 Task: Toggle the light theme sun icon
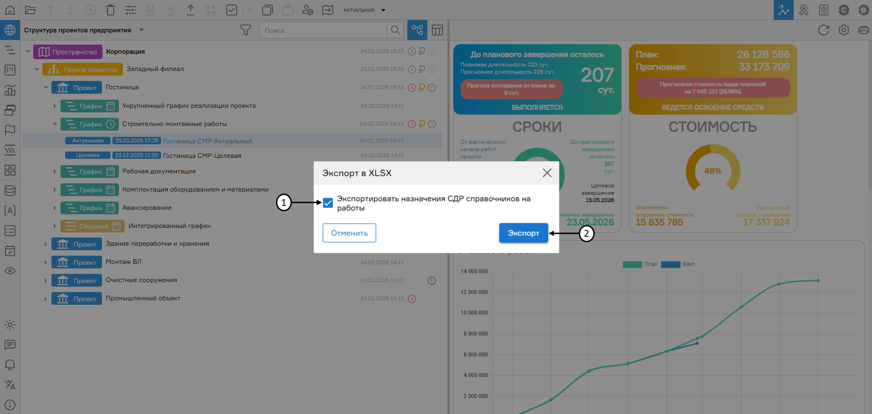click(x=10, y=325)
